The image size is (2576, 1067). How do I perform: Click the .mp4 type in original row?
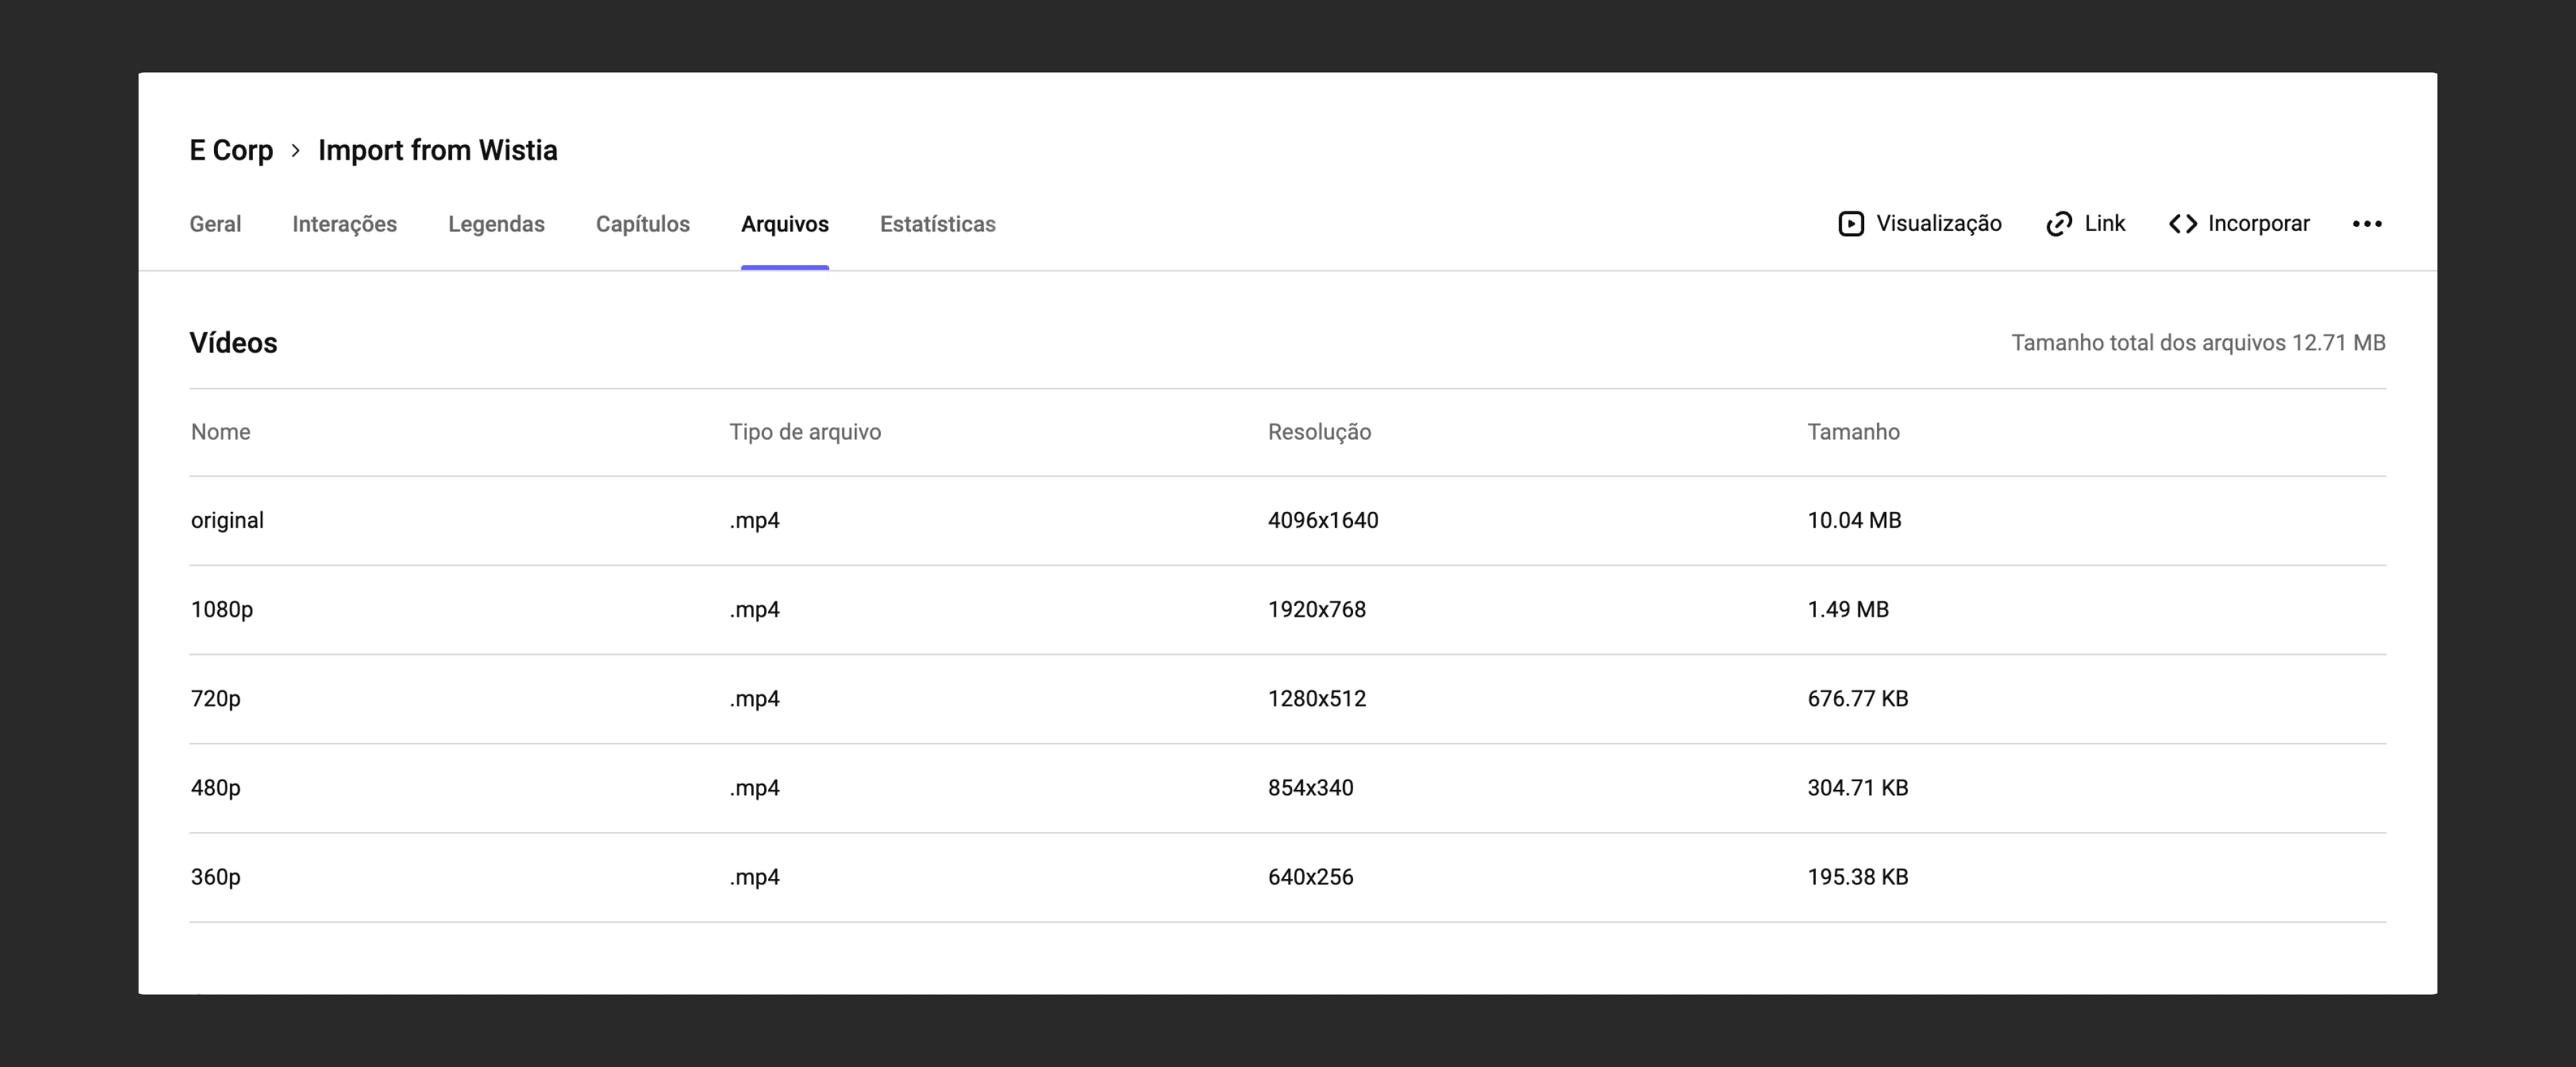click(755, 521)
